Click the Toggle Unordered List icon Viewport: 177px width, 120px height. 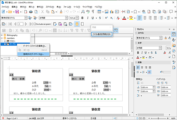(x=161, y=18)
